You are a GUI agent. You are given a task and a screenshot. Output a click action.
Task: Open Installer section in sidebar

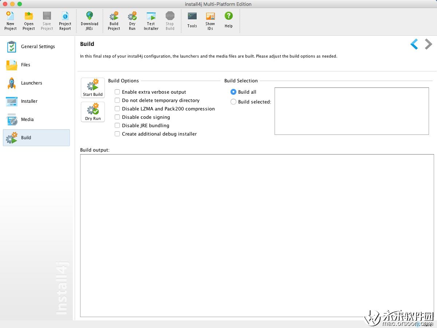pos(36,101)
